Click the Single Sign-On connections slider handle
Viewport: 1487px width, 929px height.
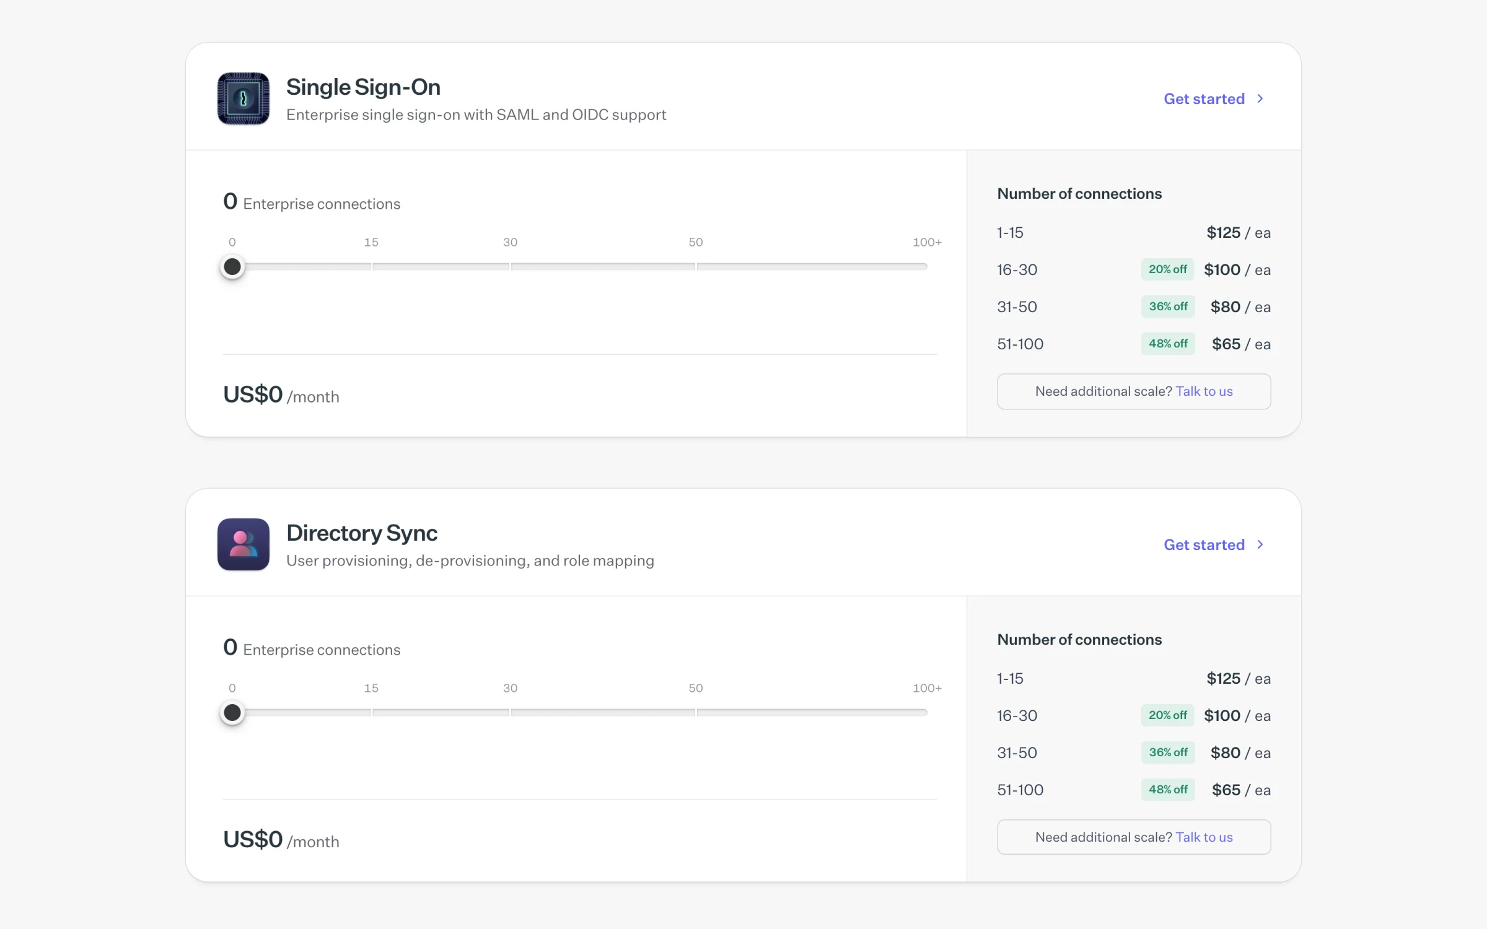pyautogui.click(x=232, y=267)
